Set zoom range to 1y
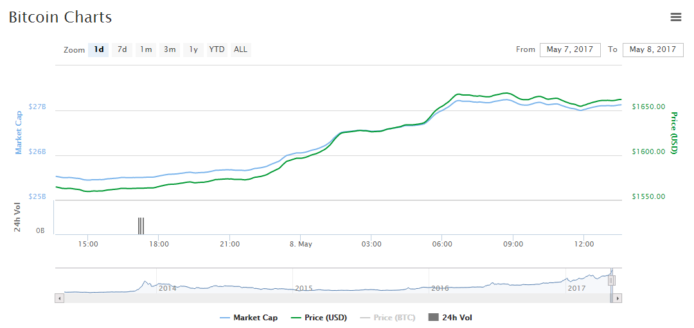The image size is (694, 328). tap(193, 49)
